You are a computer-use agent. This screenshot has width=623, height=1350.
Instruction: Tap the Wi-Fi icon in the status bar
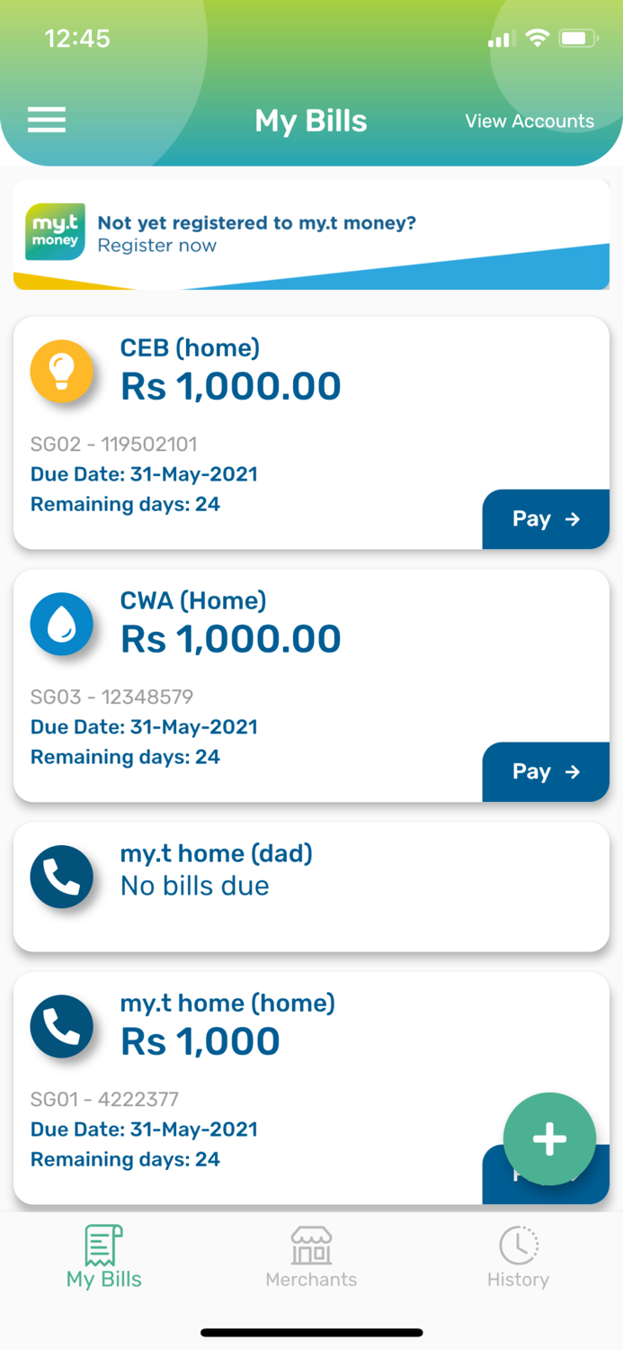(x=538, y=39)
